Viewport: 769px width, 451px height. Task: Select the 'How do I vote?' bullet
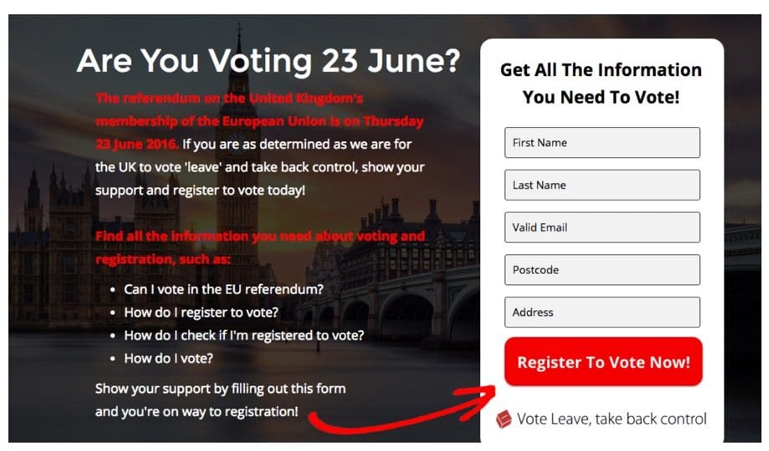168,358
